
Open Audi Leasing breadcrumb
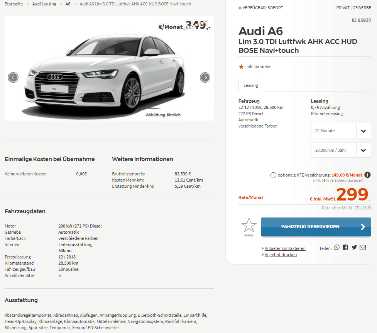44,4
